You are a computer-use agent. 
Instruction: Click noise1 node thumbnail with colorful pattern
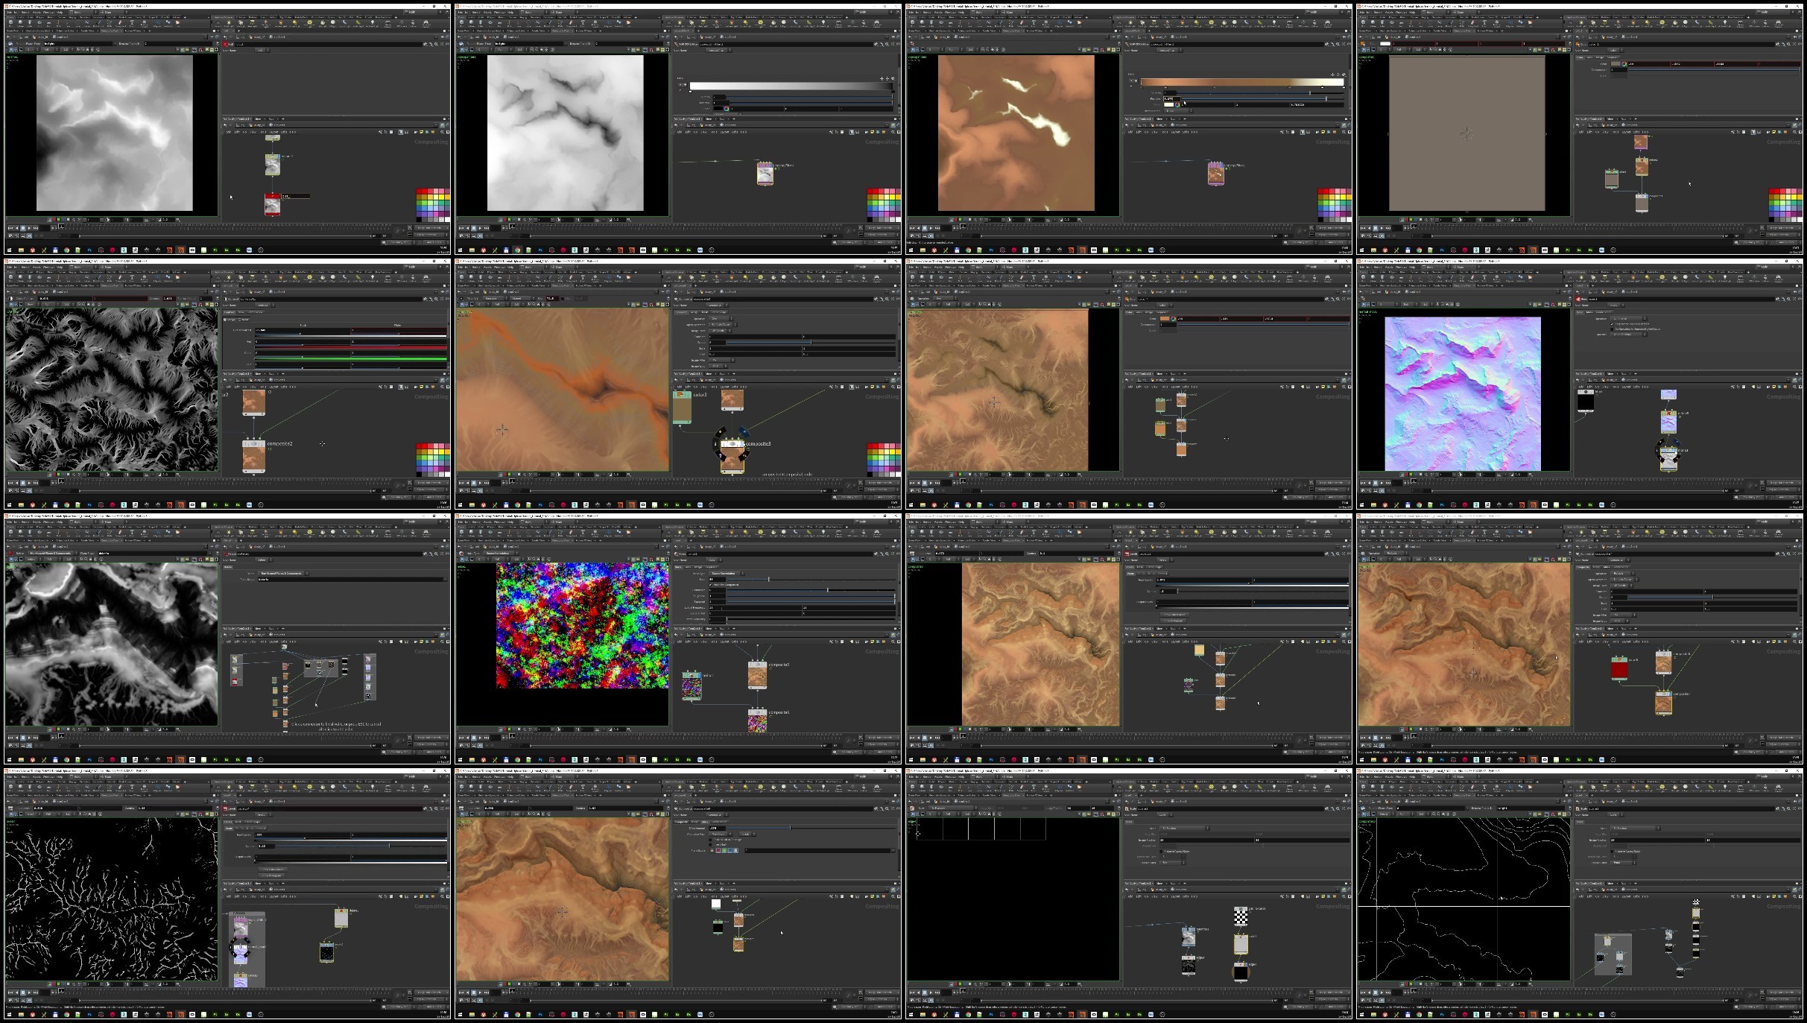pos(692,685)
